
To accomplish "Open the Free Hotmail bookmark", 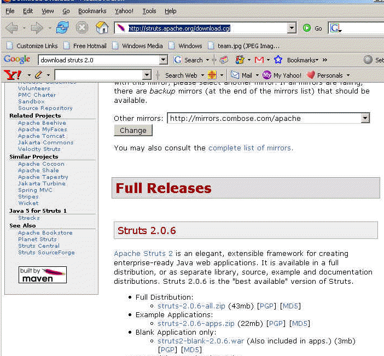I will [85, 46].
